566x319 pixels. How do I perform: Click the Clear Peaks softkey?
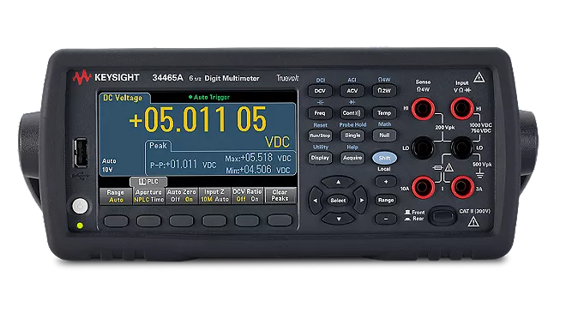click(280, 196)
